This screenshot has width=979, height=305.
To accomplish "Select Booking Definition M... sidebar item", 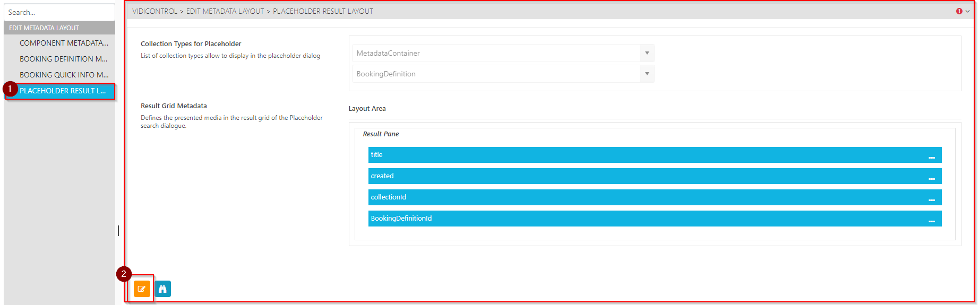I will [x=63, y=59].
